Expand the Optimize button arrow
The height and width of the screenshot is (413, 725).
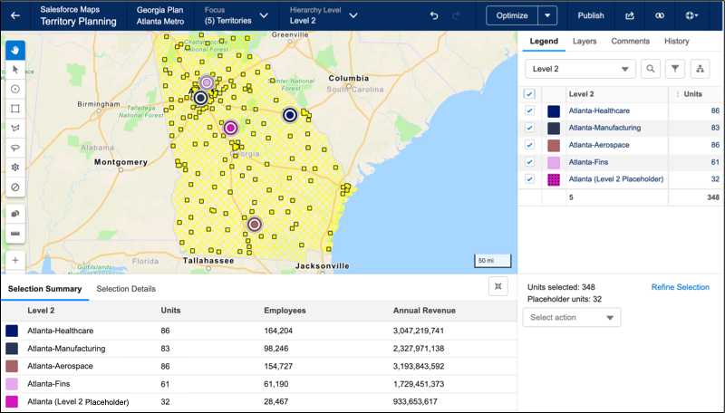(x=547, y=15)
